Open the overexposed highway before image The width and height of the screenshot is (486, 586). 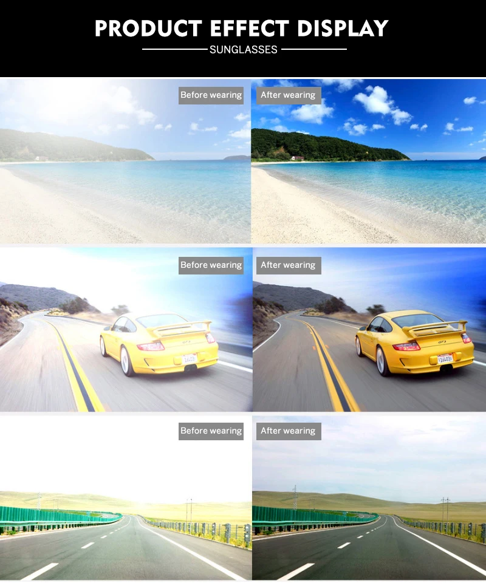coord(126,498)
